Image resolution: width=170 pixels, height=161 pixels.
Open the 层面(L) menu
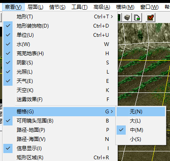(x=36, y=7)
